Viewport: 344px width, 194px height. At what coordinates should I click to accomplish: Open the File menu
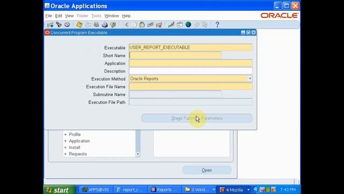48,16
